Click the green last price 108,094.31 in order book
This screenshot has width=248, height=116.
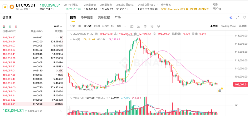[13, 110]
